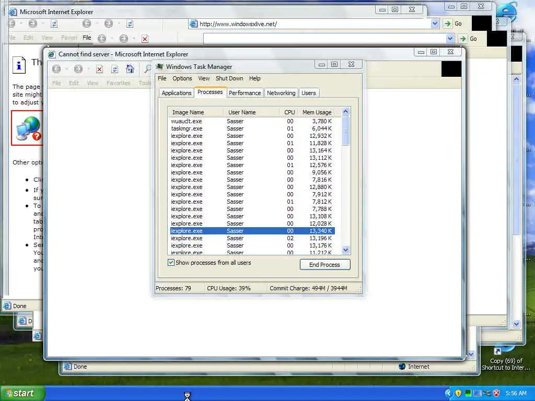Click page icon in Cannot find server title
The height and width of the screenshot is (401, 535).
tap(52, 54)
